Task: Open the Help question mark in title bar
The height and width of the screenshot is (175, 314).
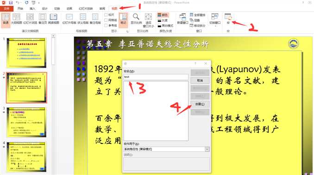Action: [303, 3]
